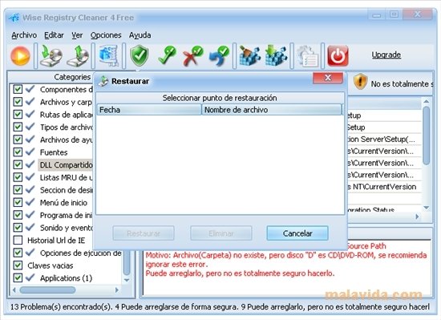The width and height of the screenshot is (441, 320).
Task: Uncheck the Fuentes checkbox
Action: click(18, 152)
